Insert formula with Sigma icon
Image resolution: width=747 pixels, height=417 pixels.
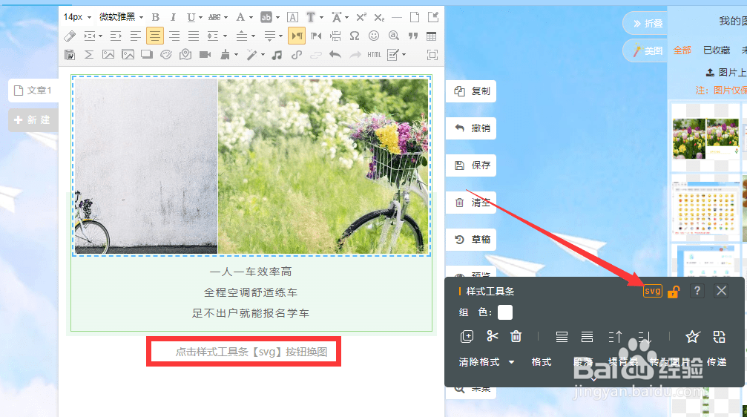[88, 55]
